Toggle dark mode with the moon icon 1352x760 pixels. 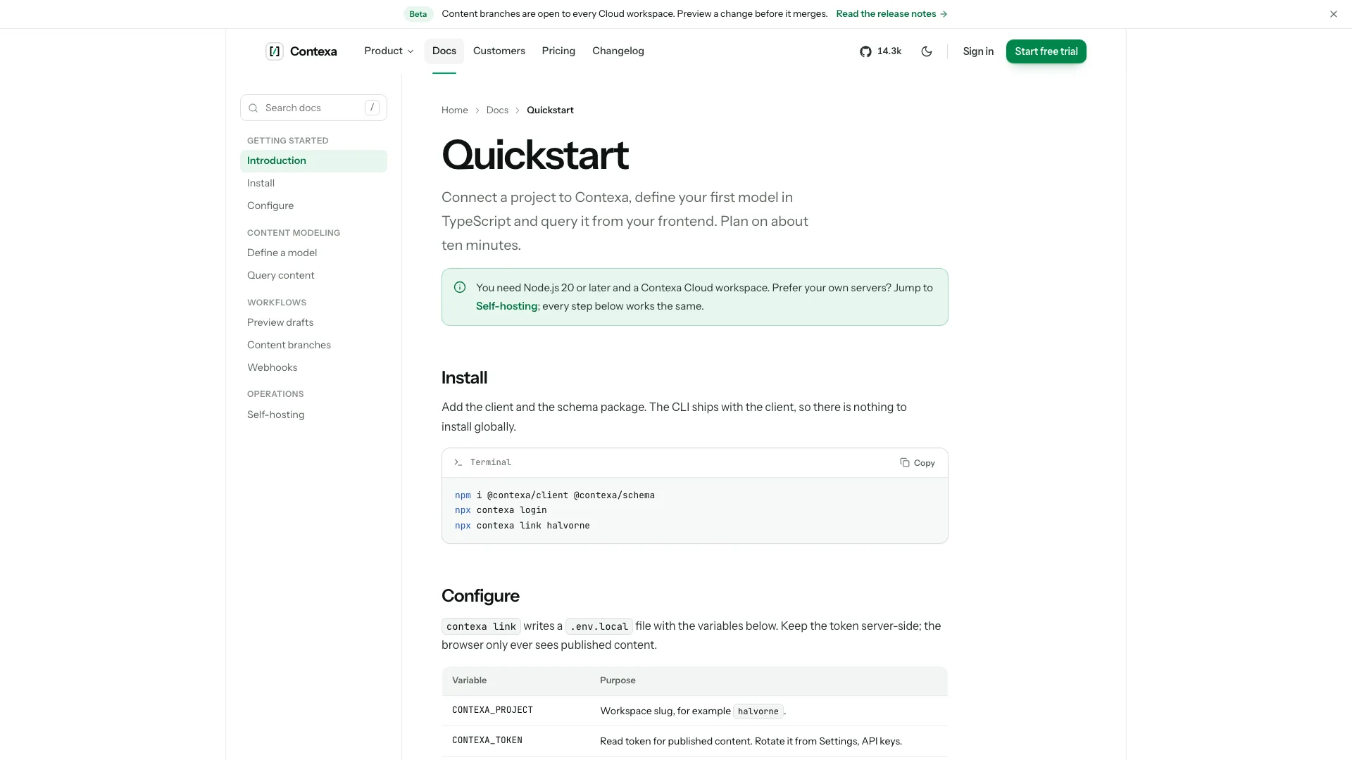coord(927,51)
